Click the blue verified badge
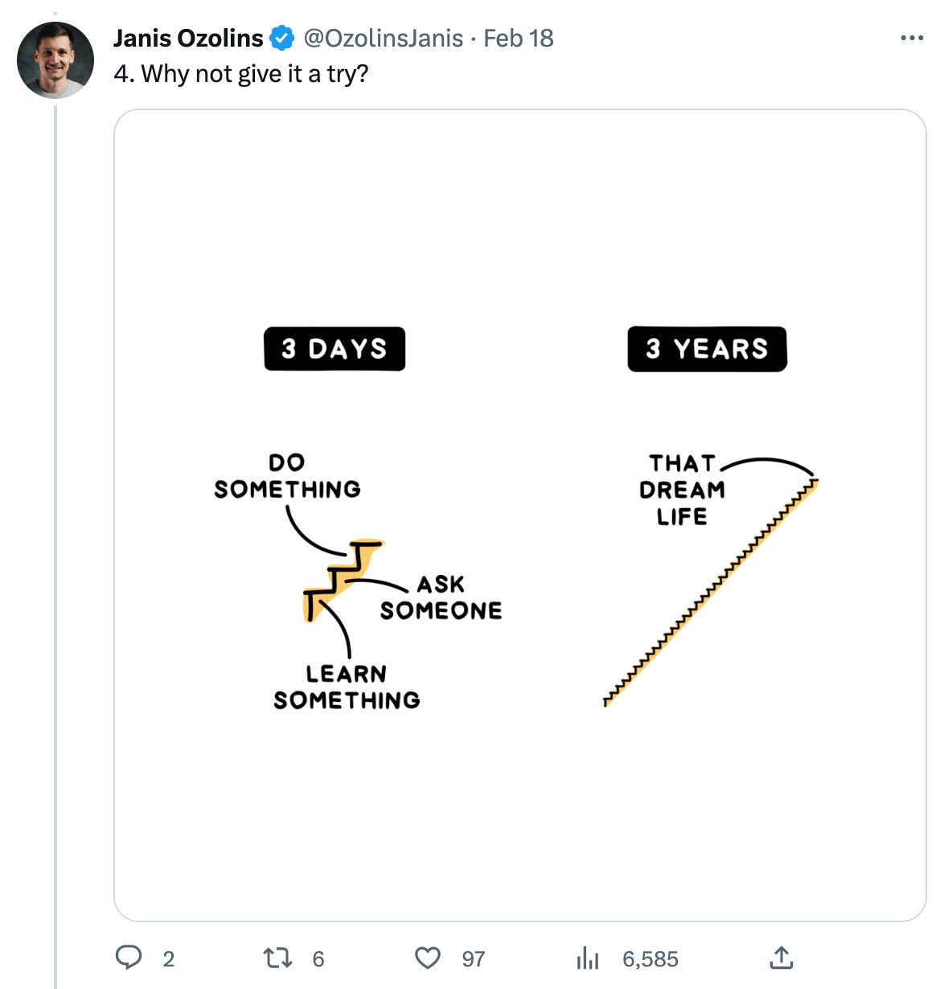The height and width of the screenshot is (989, 944). 281,38
